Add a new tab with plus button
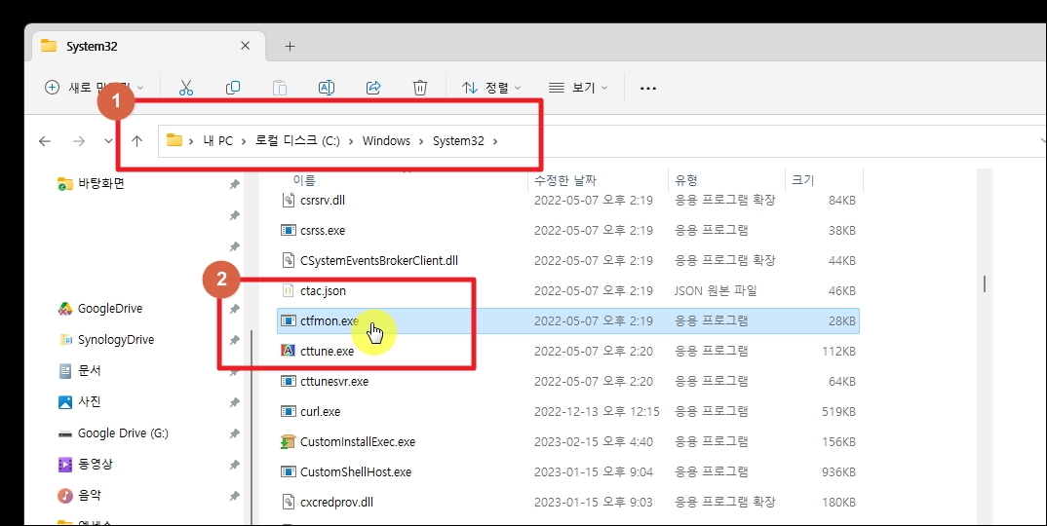The width and height of the screenshot is (1047, 526). tap(290, 46)
